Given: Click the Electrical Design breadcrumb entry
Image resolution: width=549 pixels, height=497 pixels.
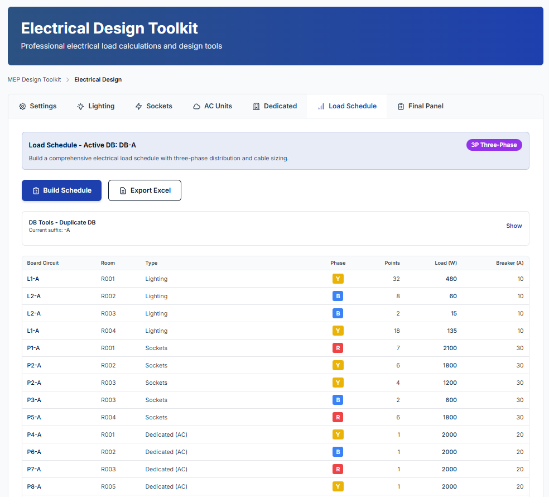Looking at the screenshot, I should click(98, 79).
